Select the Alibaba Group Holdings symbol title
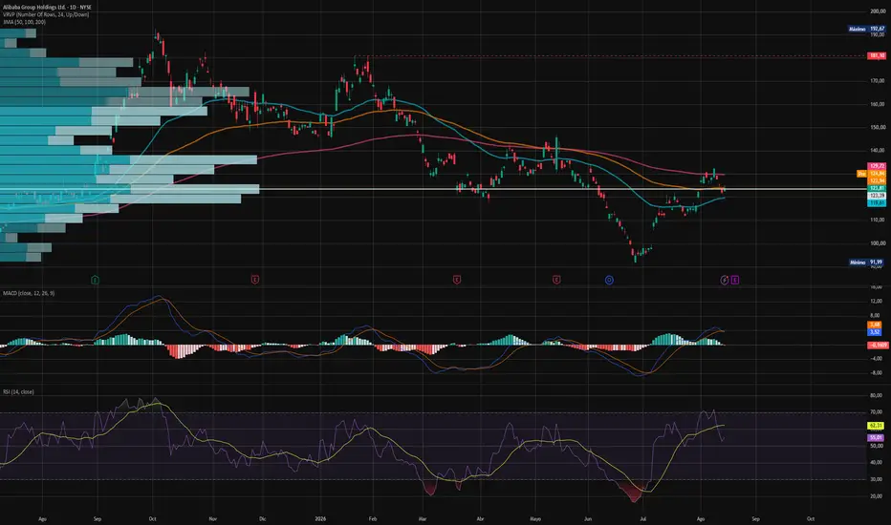891x525 pixels. click(47, 8)
